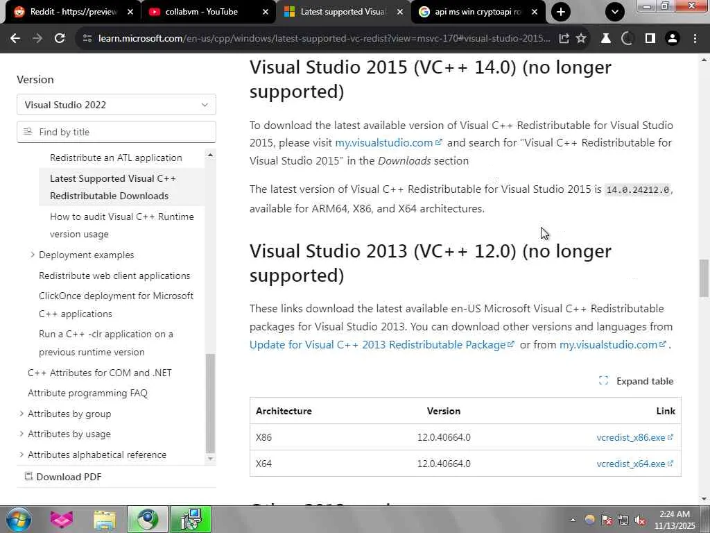Click the sidebar scroll down arrow
Viewport: 710px width, 533px height.
coord(210,459)
